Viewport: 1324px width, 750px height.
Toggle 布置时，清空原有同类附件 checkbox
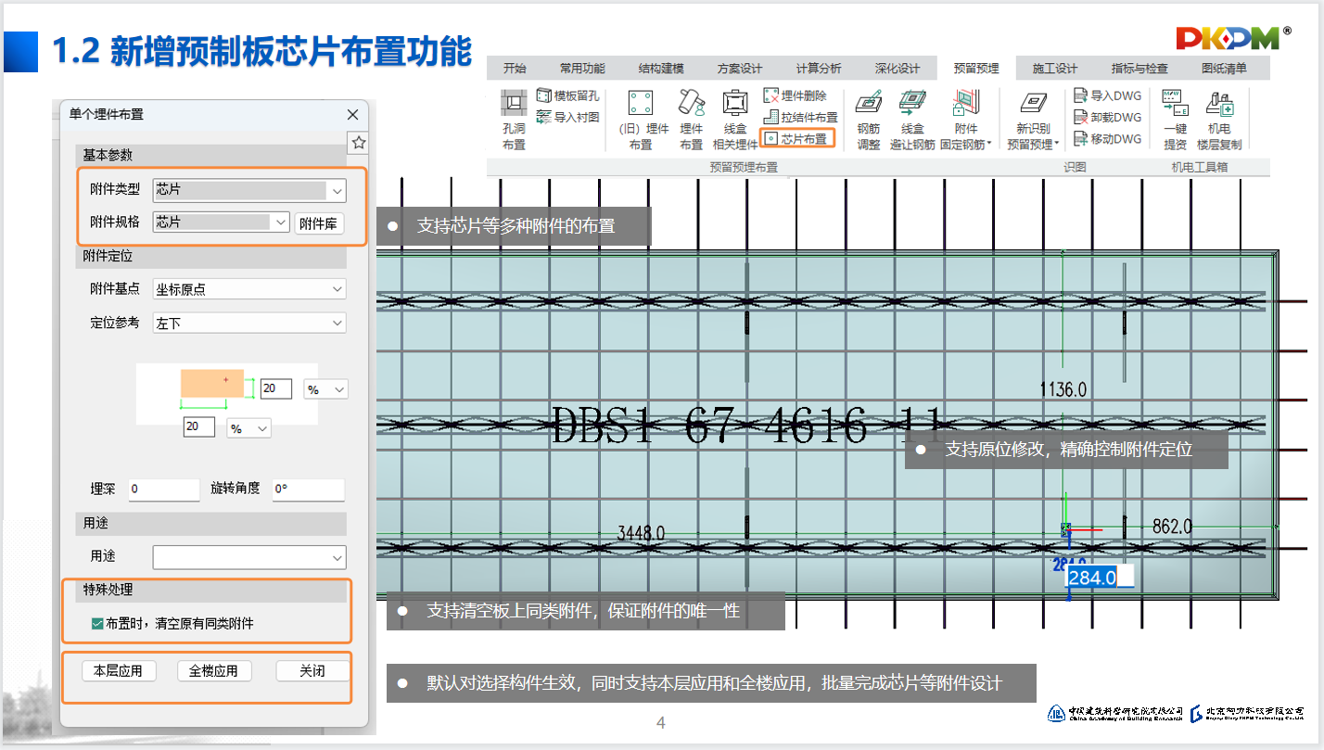97,624
